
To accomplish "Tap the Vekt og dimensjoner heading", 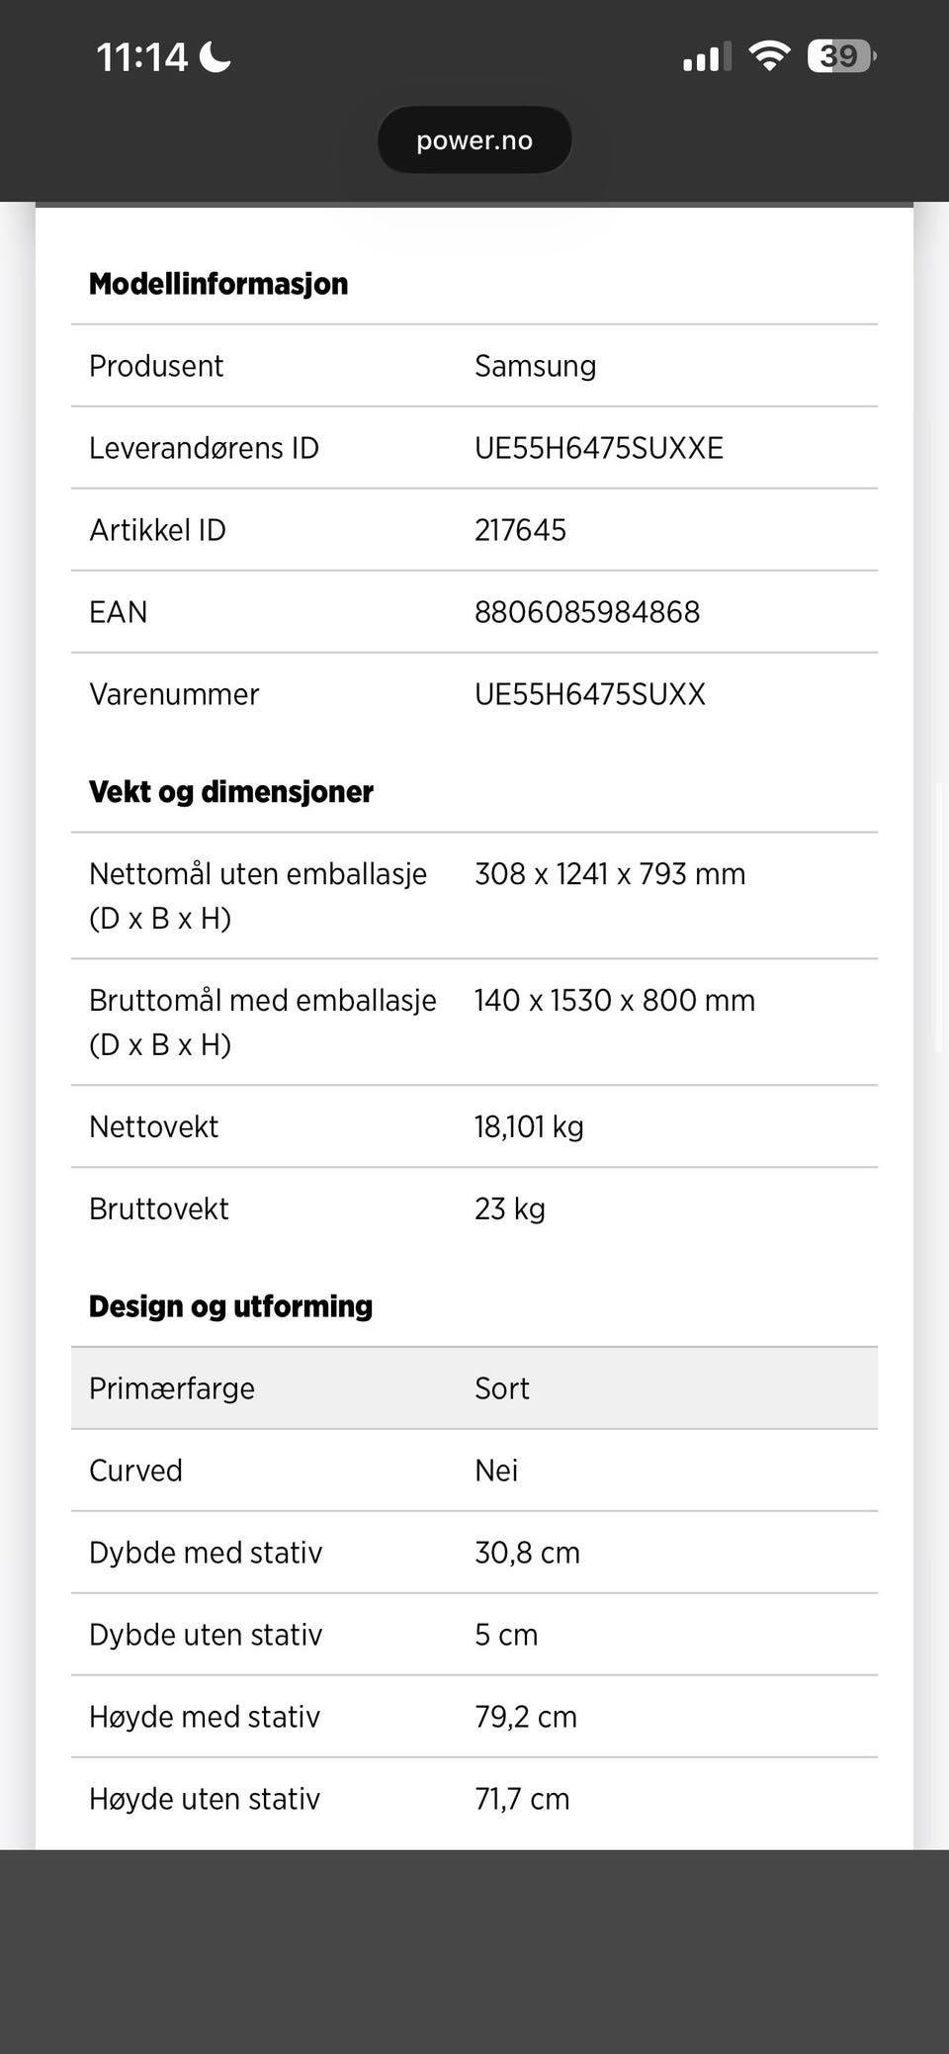I will point(231,791).
